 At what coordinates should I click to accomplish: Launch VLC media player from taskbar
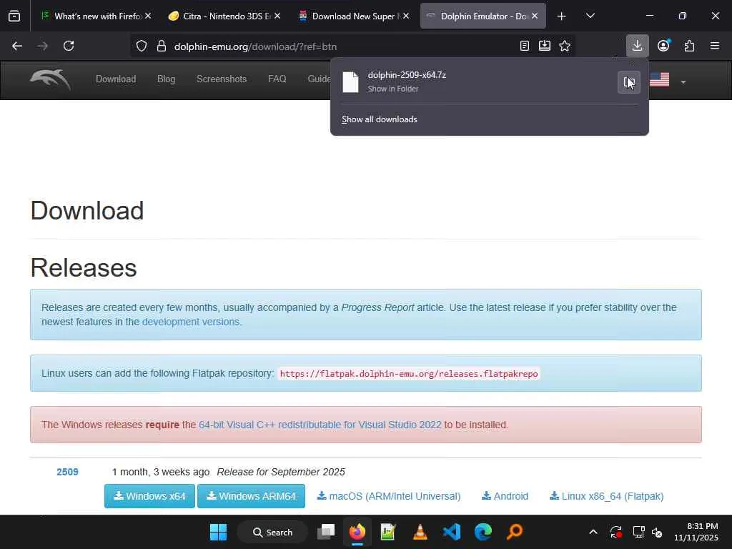click(x=420, y=532)
